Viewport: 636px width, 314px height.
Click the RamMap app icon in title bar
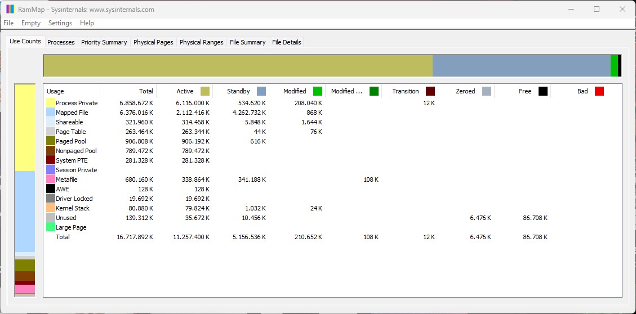(x=10, y=10)
